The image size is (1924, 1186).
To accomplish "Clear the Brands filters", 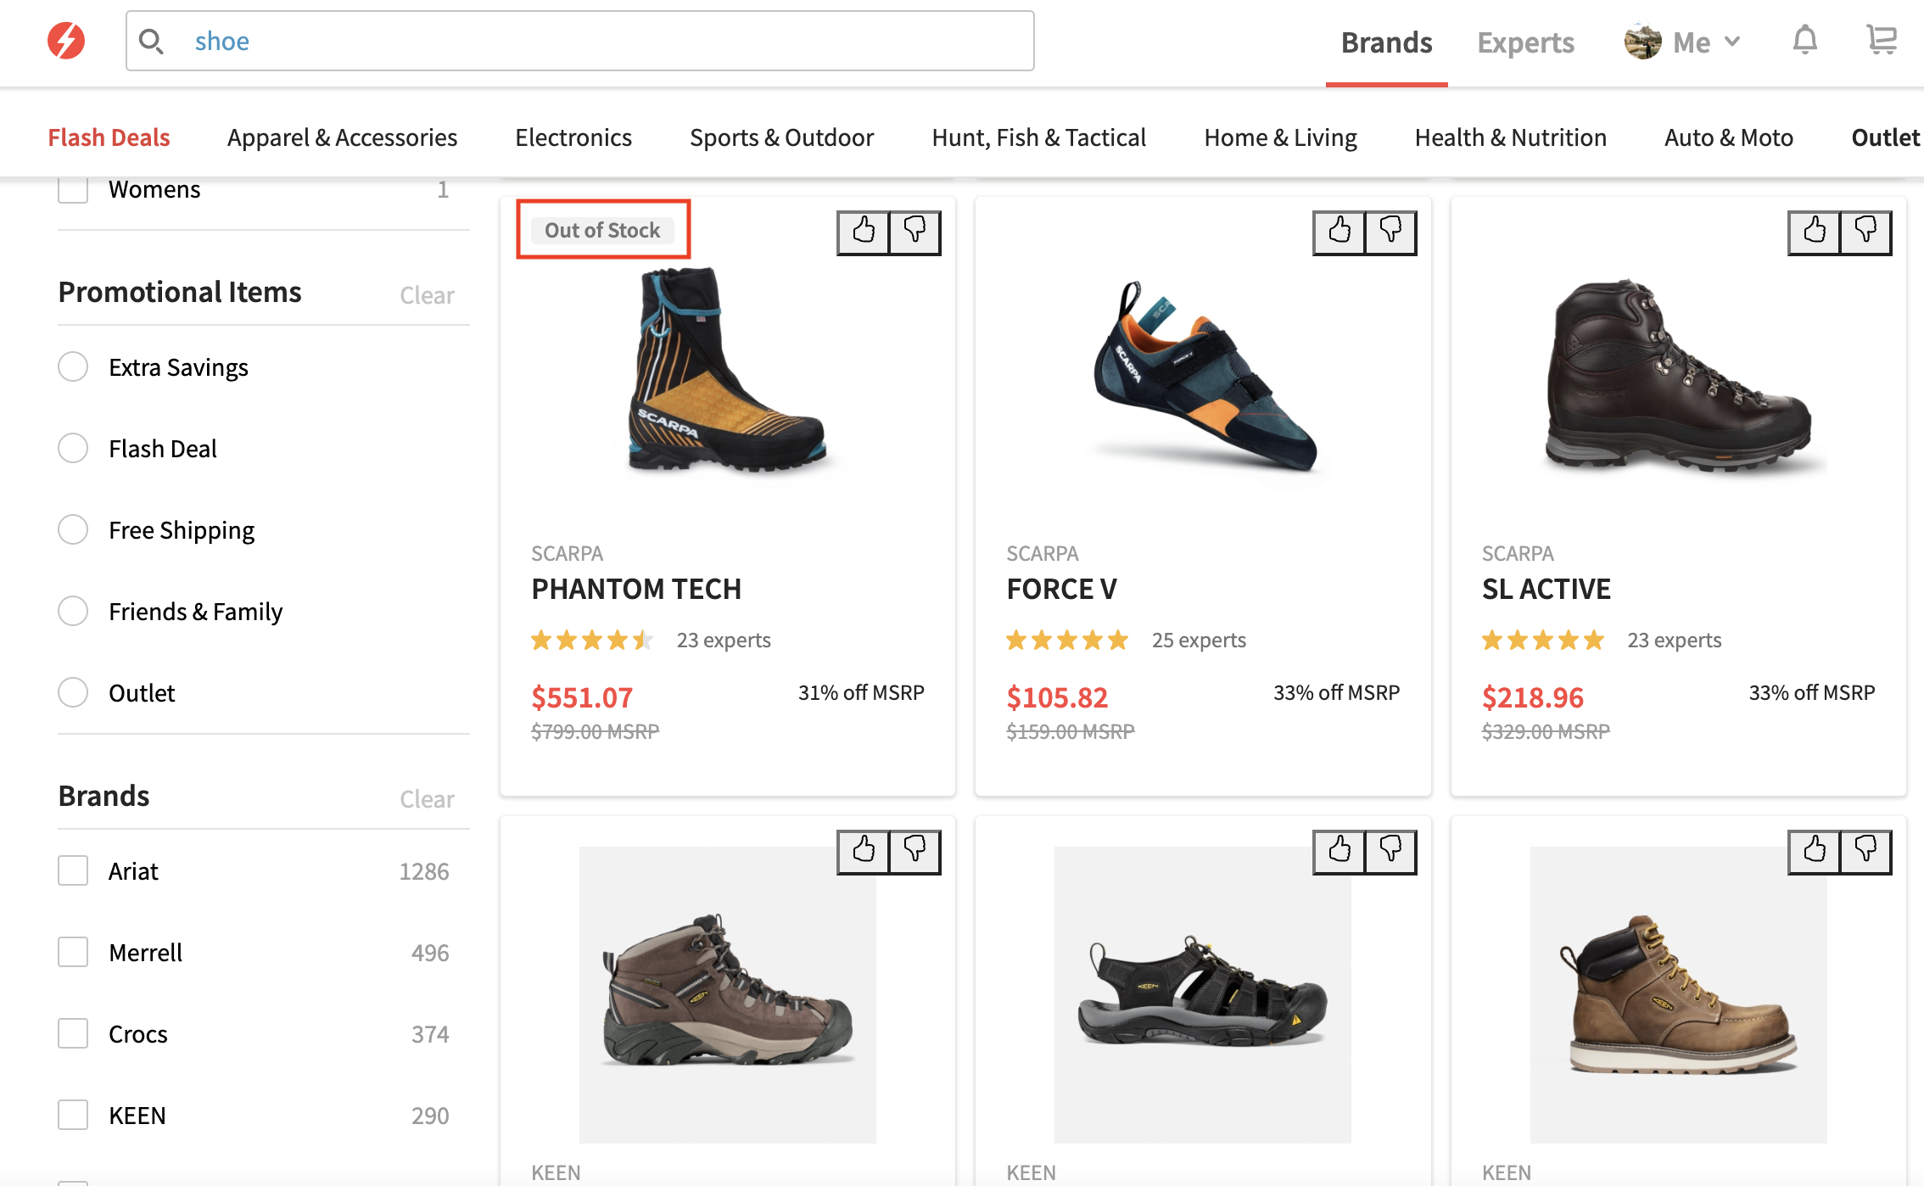I will (427, 799).
